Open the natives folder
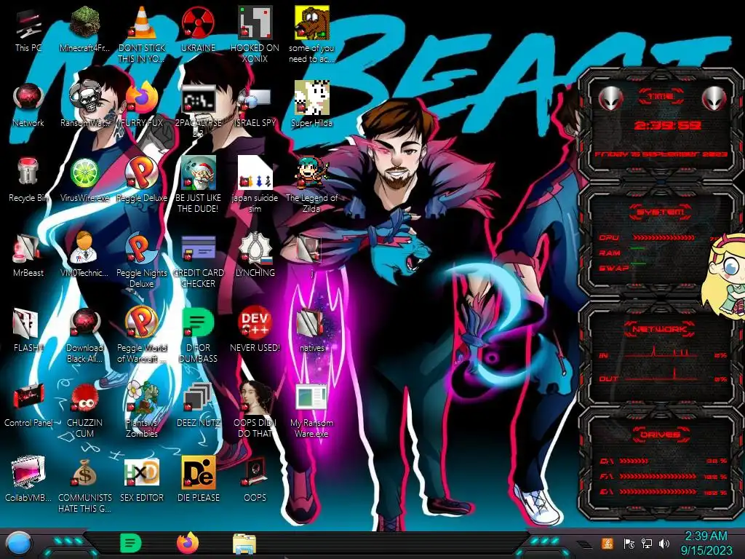Screen dimensions: 745x559 (x=310, y=324)
